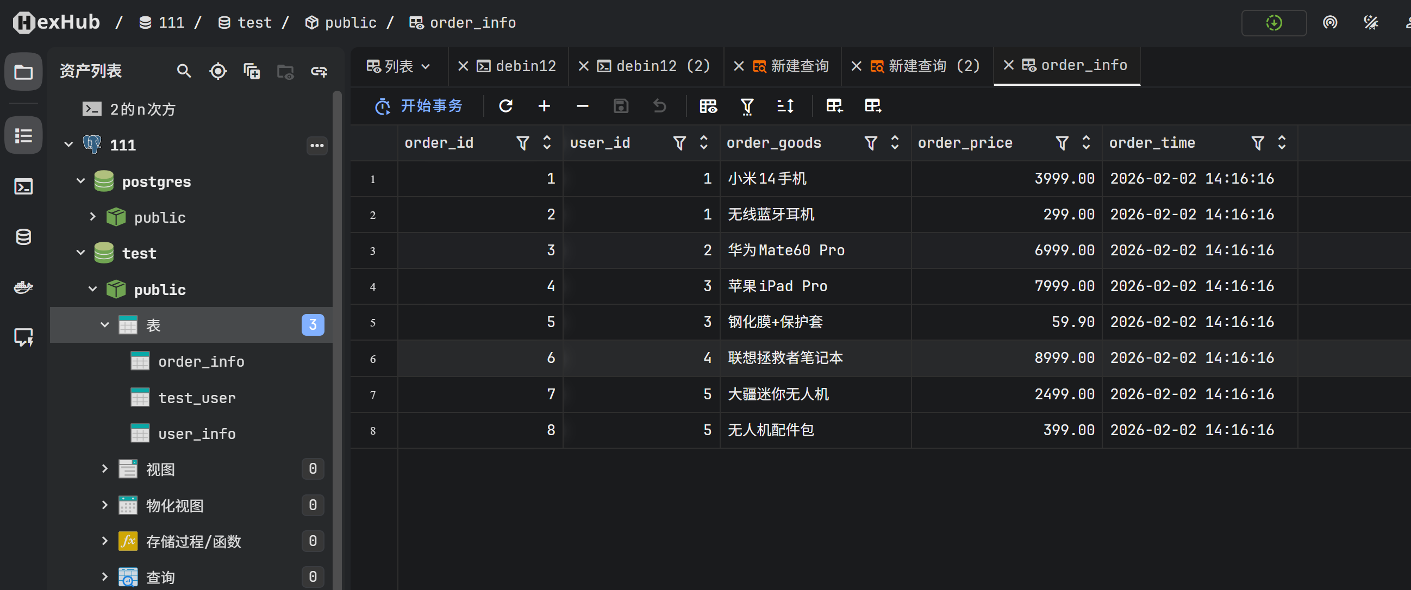Image resolution: width=1411 pixels, height=590 pixels.
Task: Open terminal icon in left sidebar
Action: pos(23,187)
